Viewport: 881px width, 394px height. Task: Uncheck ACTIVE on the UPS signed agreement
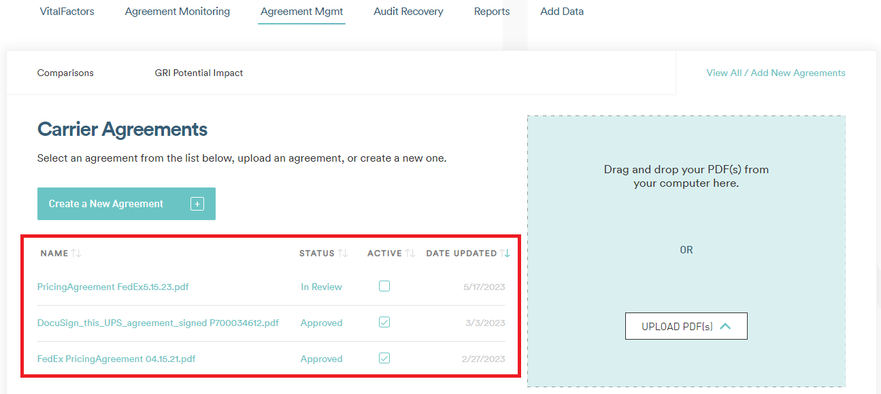click(x=384, y=322)
